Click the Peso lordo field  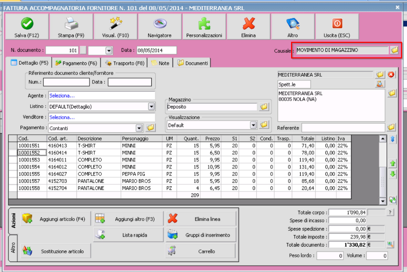[x=330, y=255]
